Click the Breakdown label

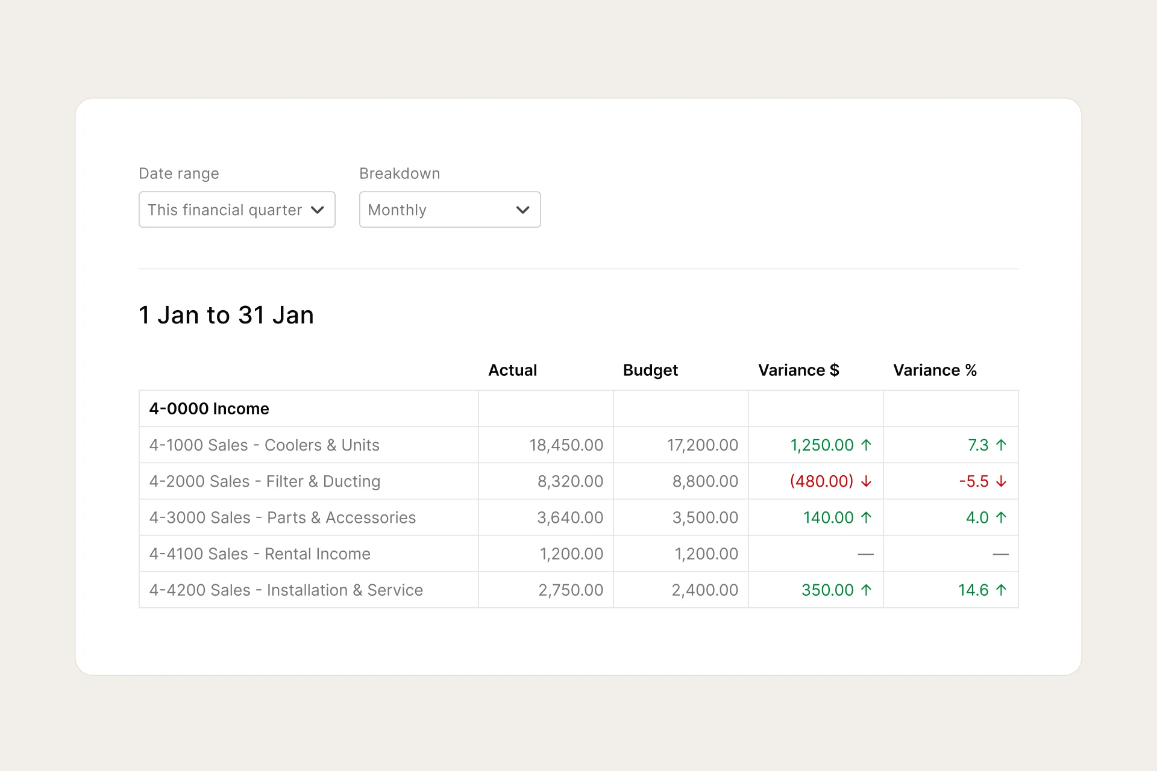tap(400, 173)
